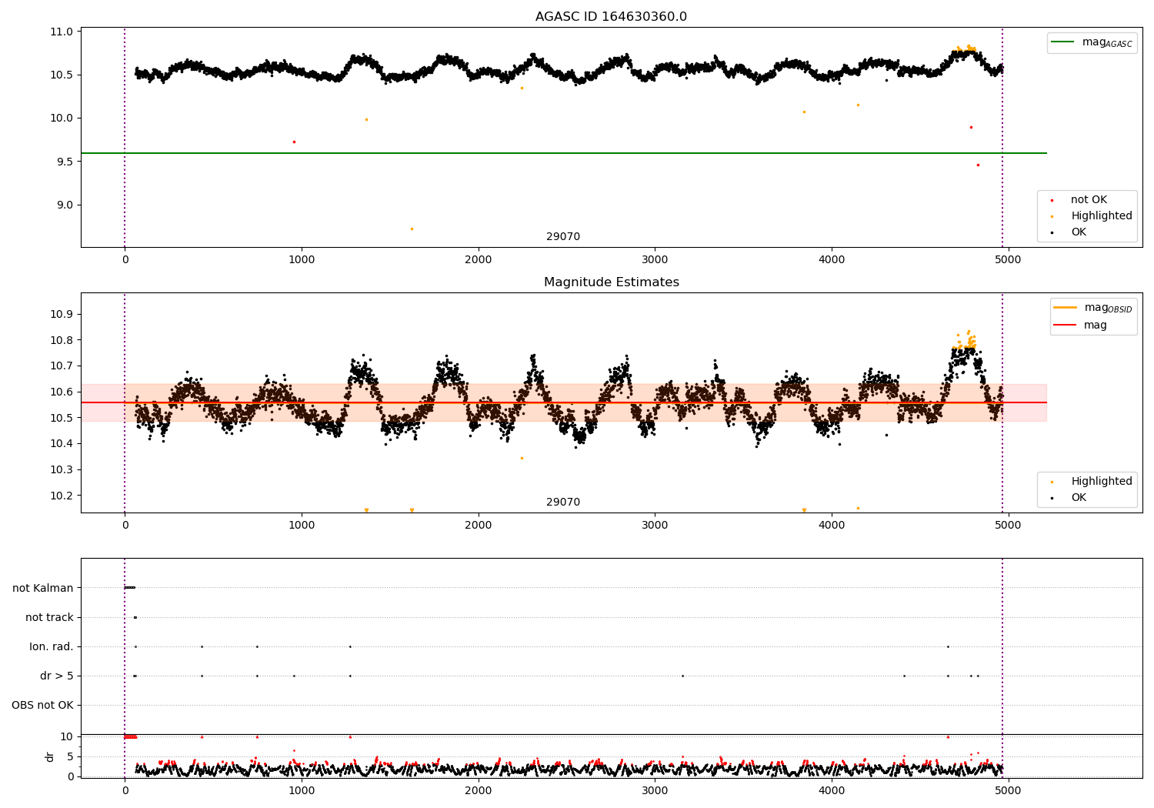Click y-axis tick '10.6' in middle plot
Image resolution: width=1154 pixels, height=808 pixels.
tap(62, 392)
